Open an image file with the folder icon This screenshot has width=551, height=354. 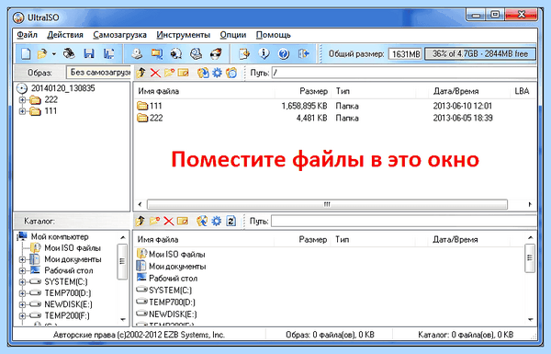[42, 54]
